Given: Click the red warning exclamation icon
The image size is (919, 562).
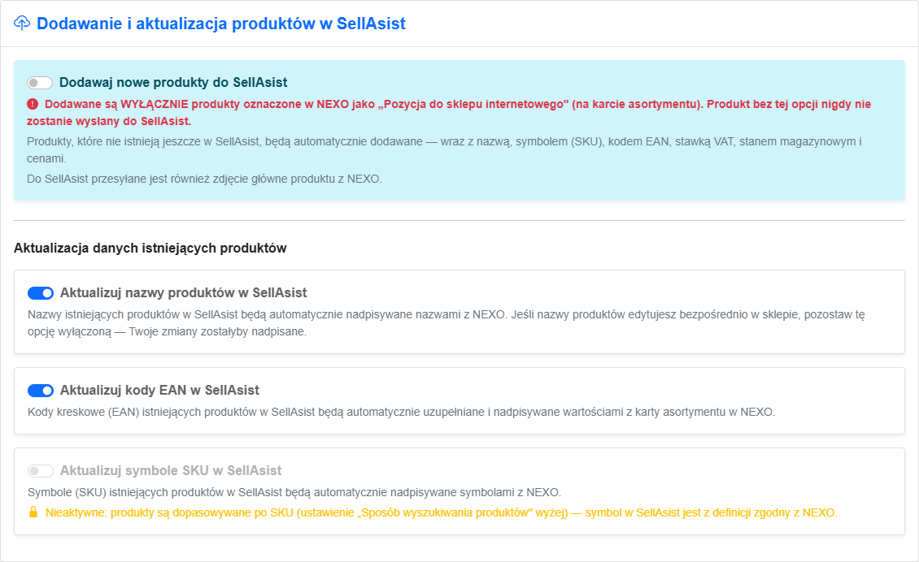Looking at the screenshot, I should 33,104.
